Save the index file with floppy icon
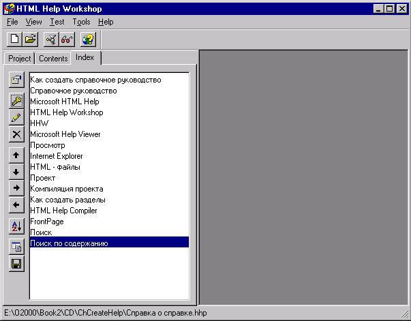Screen dimensions: 411x321 tap(16, 264)
